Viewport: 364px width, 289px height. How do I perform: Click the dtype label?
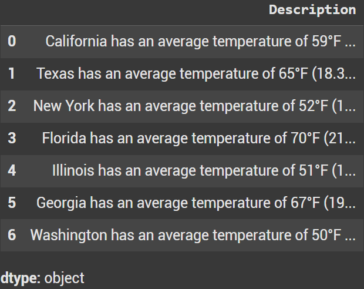point(20,278)
